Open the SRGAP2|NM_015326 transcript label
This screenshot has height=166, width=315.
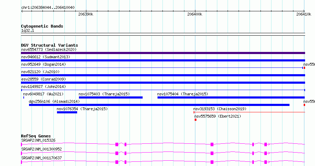(x=38, y=140)
